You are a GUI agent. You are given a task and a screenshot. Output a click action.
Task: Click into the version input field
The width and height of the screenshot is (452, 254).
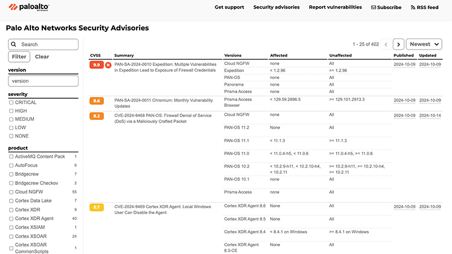pyautogui.click(x=44, y=81)
